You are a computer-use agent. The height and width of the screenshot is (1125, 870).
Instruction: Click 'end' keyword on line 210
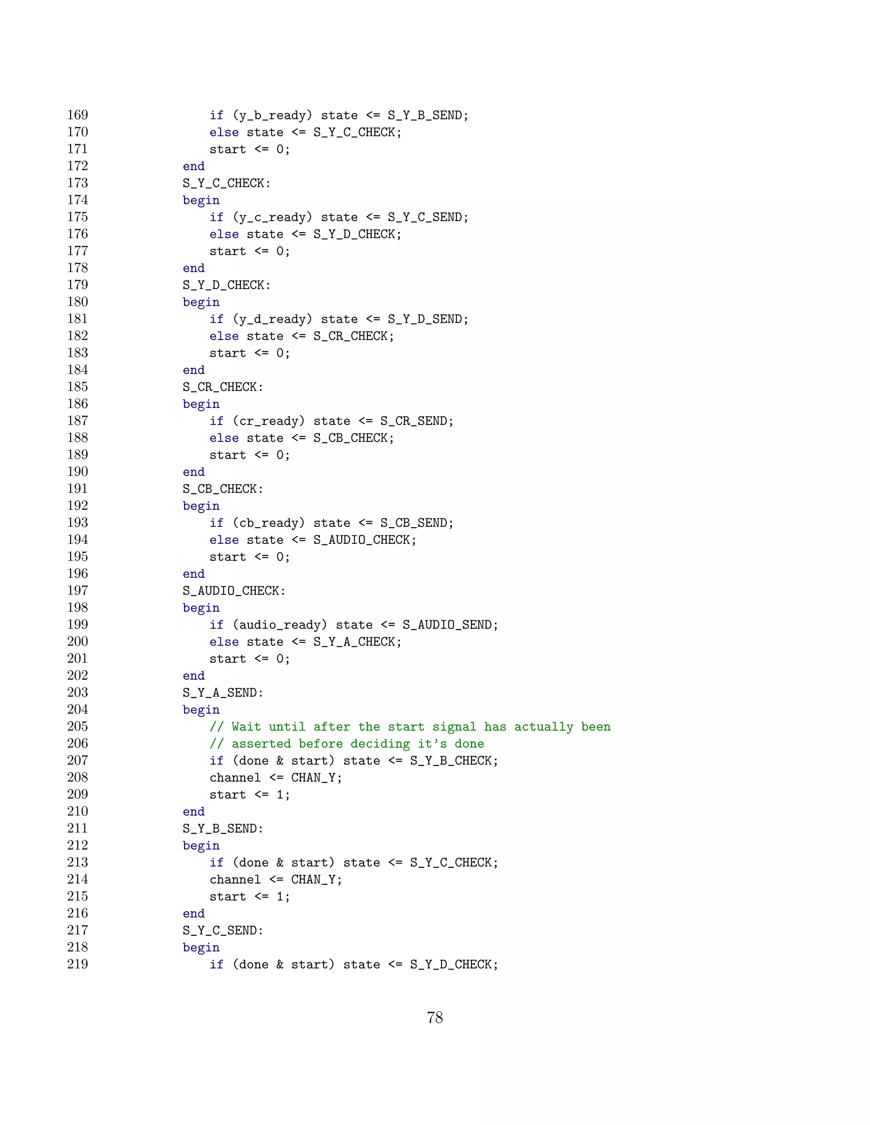point(194,812)
